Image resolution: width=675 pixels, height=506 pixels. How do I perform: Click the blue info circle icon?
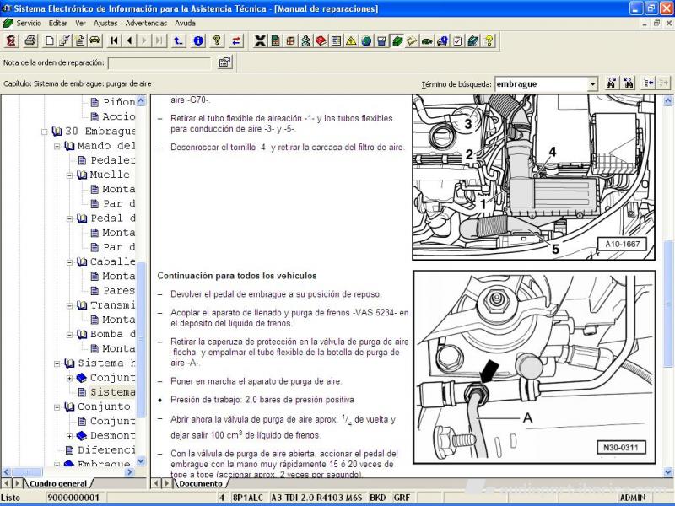click(198, 40)
